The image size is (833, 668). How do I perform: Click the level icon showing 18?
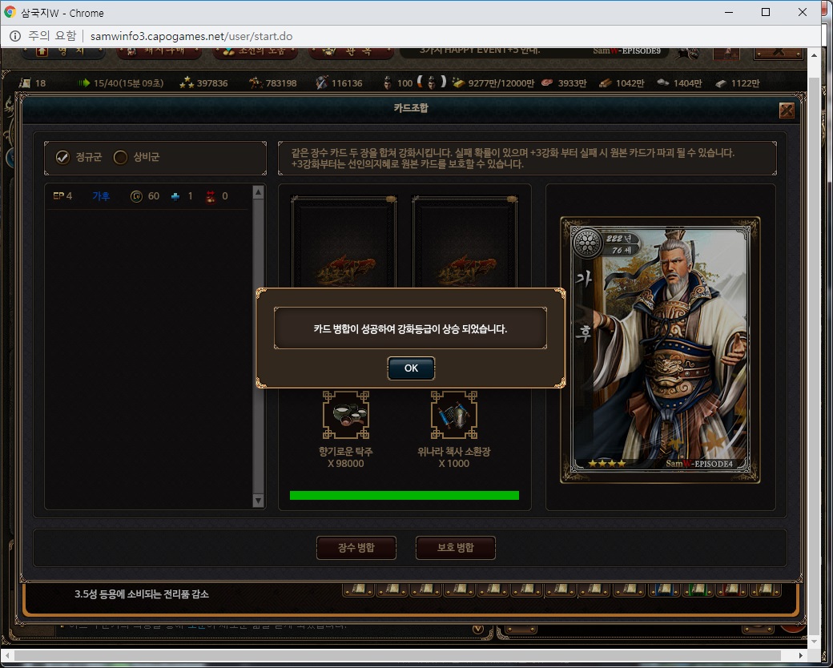(x=25, y=83)
